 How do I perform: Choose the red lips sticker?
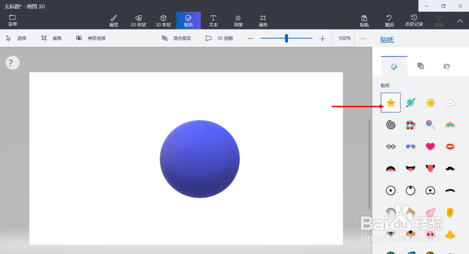coord(450,146)
